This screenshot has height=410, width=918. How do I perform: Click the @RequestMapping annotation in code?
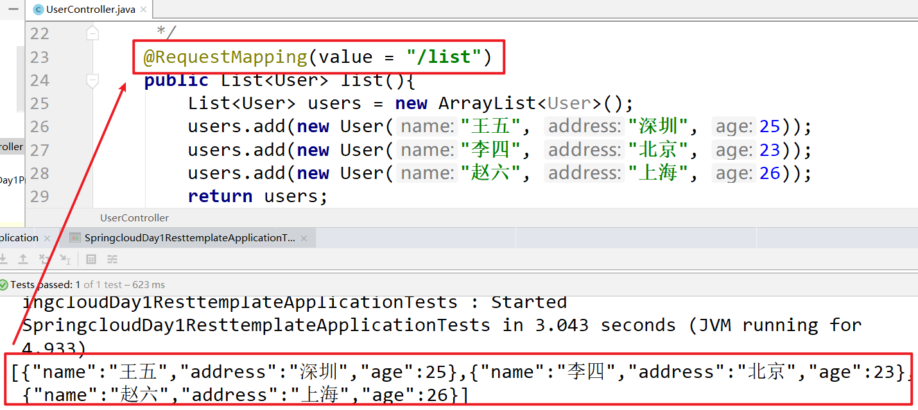point(225,57)
